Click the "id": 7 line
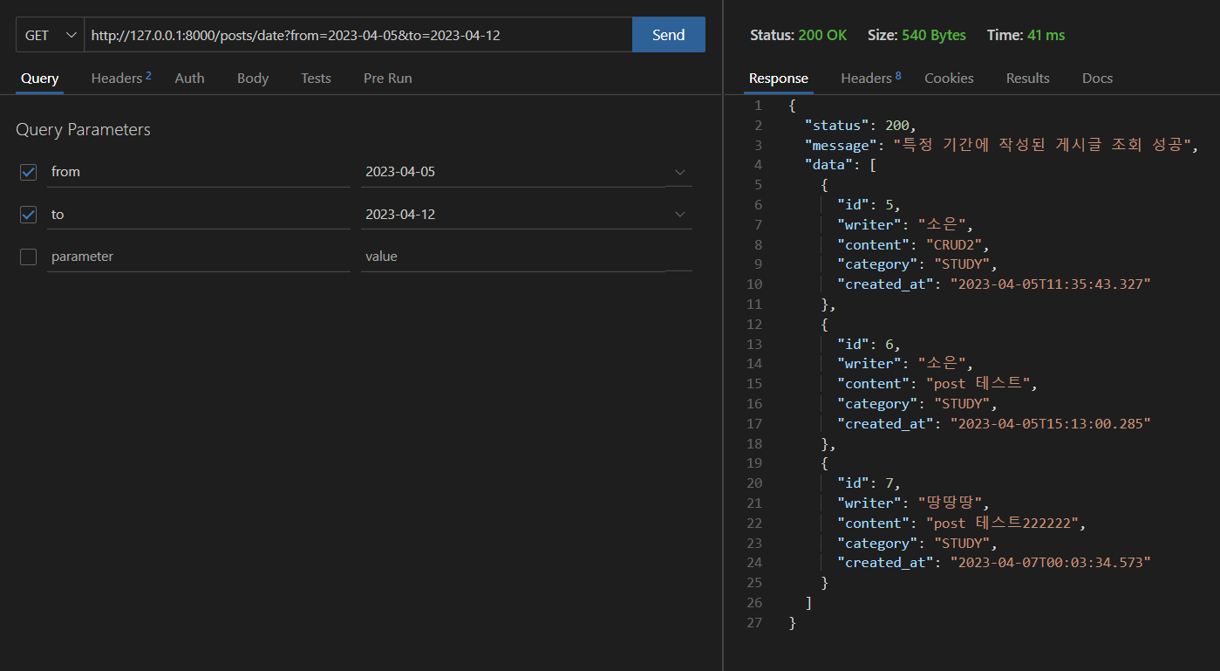 [869, 483]
